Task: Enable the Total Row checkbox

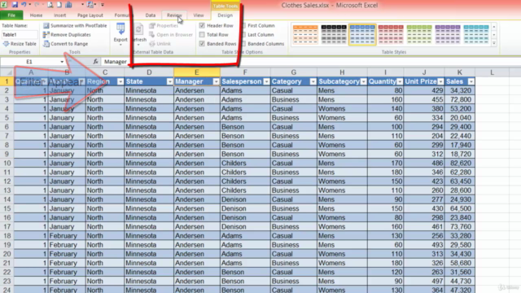Action: pyautogui.click(x=202, y=34)
